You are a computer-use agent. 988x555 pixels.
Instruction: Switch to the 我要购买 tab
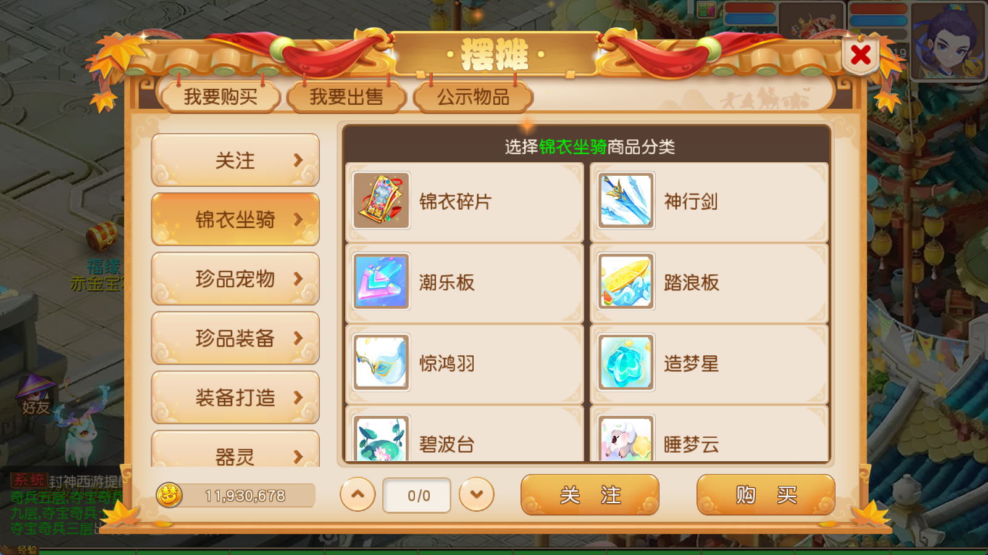click(220, 97)
